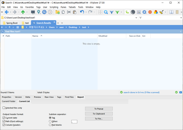
Task: Open the green filter dropdown arrow
Action: pyautogui.click(x=121, y=12)
